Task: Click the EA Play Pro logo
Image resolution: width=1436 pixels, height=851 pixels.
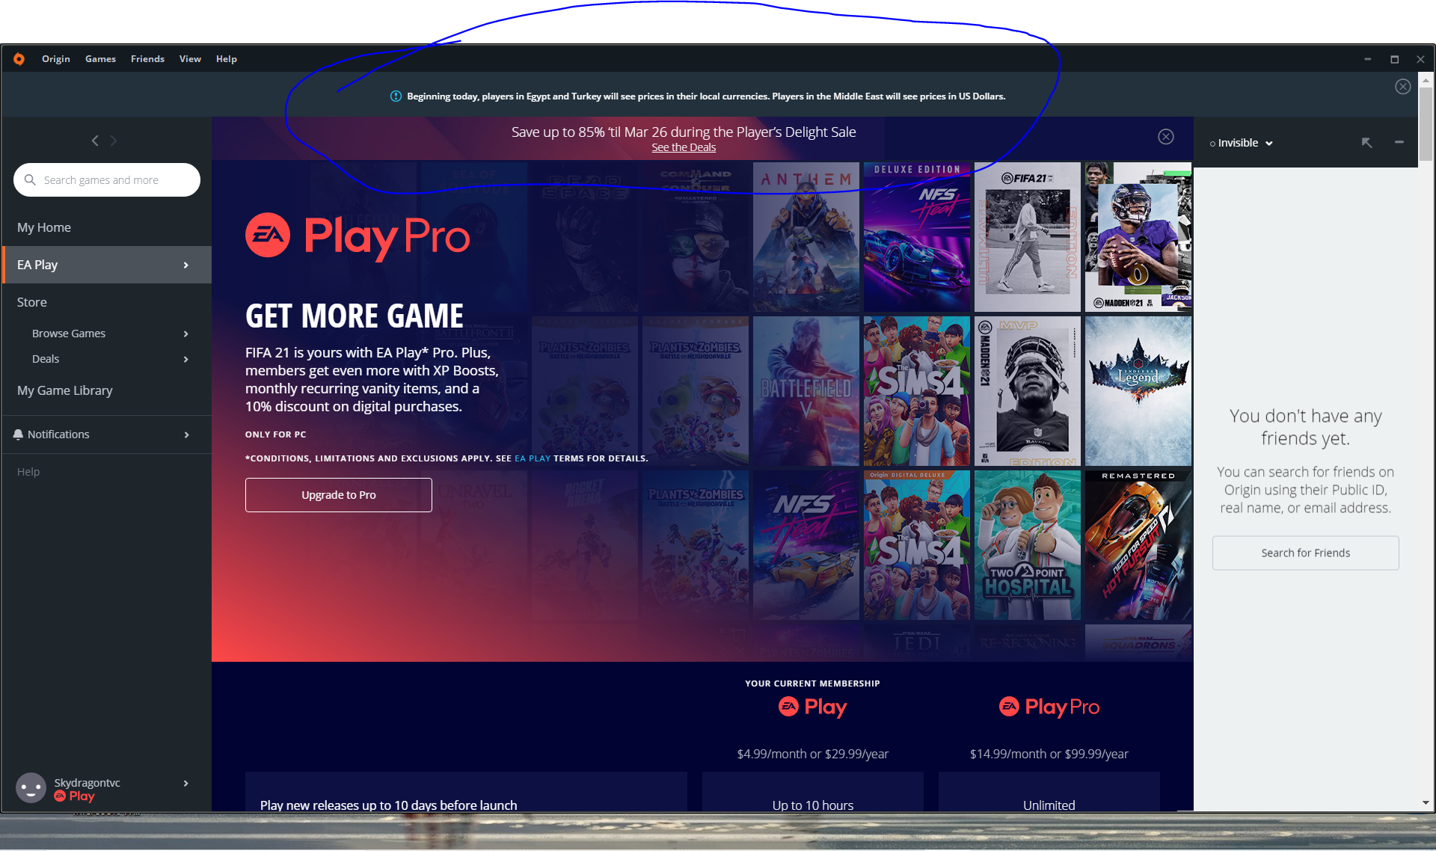Action: (358, 237)
